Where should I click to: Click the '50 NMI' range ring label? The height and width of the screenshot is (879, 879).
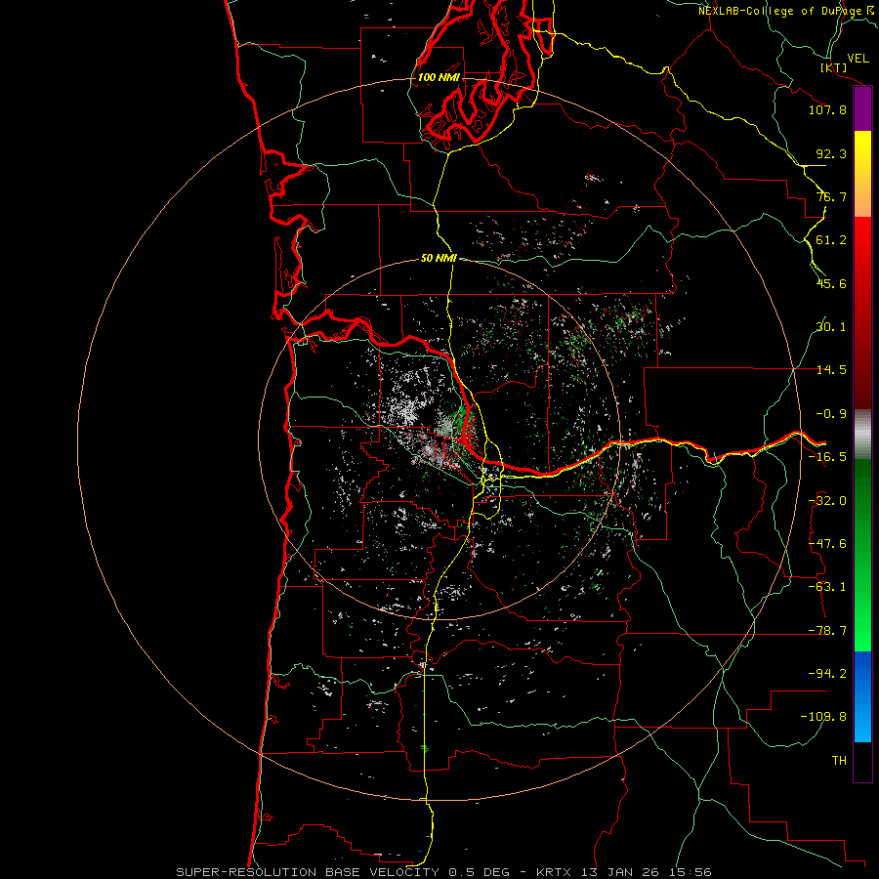click(x=439, y=258)
